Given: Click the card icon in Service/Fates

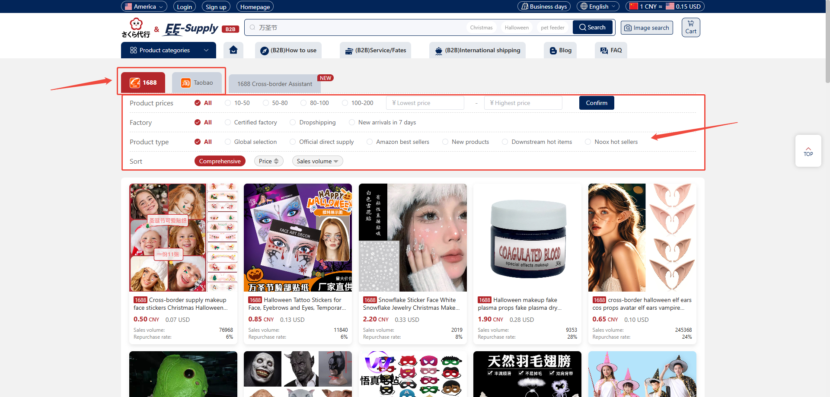Looking at the screenshot, I should pyautogui.click(x=349, y=51).
